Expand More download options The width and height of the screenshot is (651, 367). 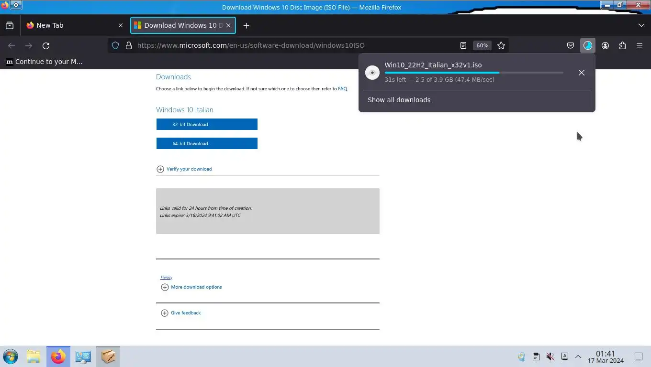click(x=191, y=287)
